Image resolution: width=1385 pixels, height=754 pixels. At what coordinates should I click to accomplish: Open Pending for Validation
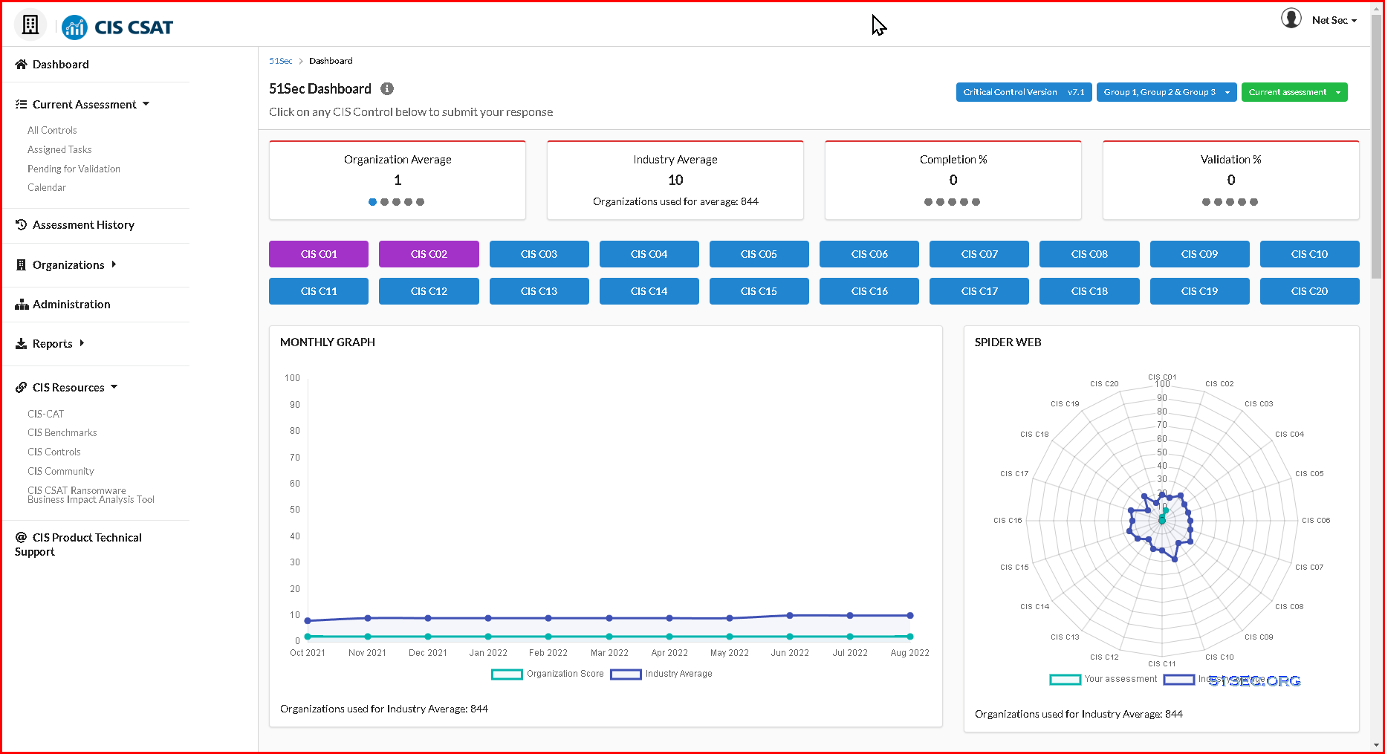pyautogui.click(x=74, y=169)
